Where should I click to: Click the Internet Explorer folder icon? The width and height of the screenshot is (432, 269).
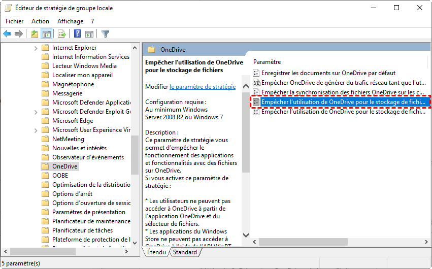pos(45,48)
